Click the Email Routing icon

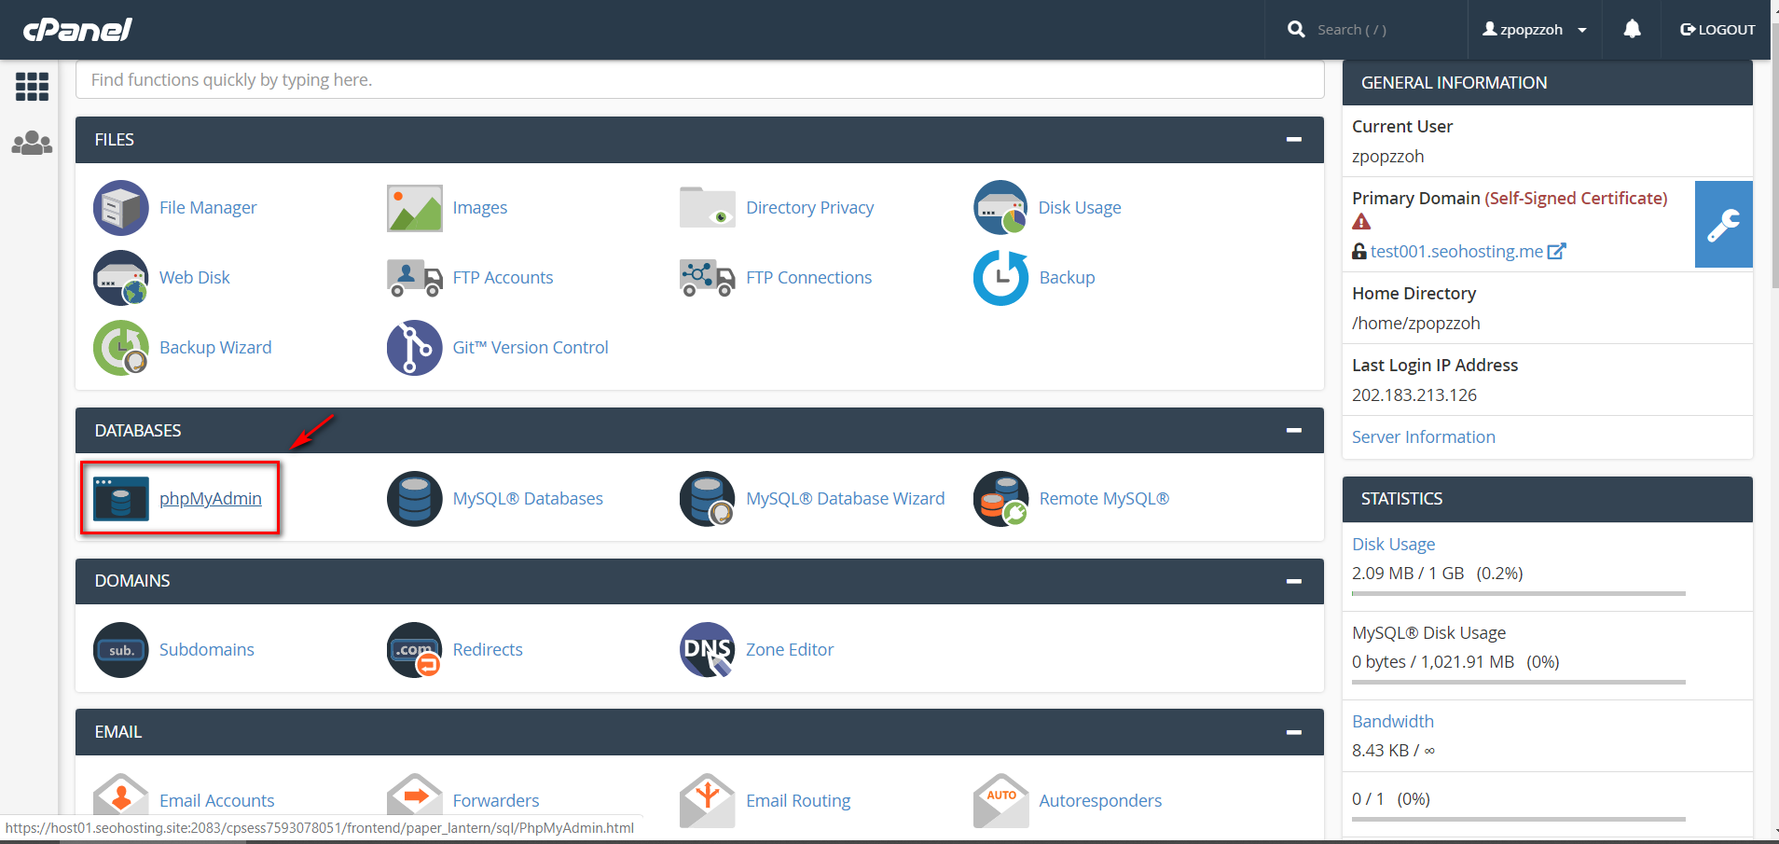(708, 800)
